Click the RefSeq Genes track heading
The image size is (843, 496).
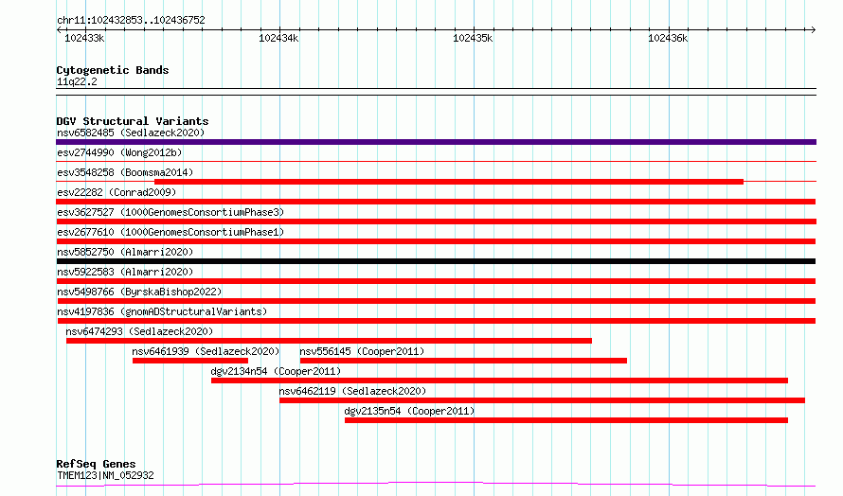tap(97, 464)
